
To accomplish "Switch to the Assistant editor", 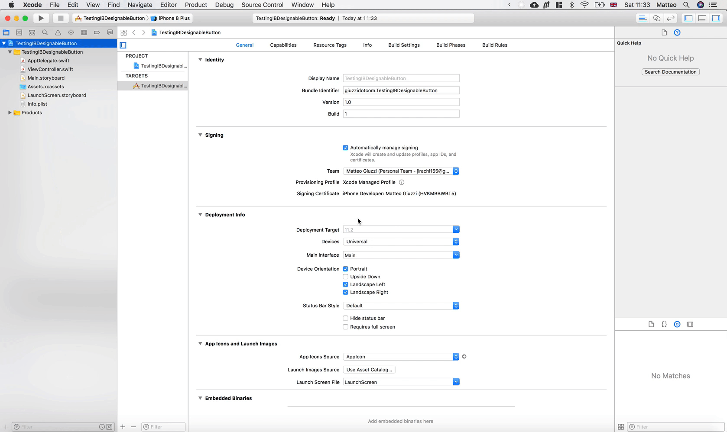I will [657, 18].
